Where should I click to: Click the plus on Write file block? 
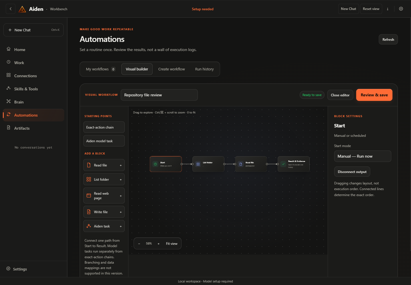pos(121,212)
